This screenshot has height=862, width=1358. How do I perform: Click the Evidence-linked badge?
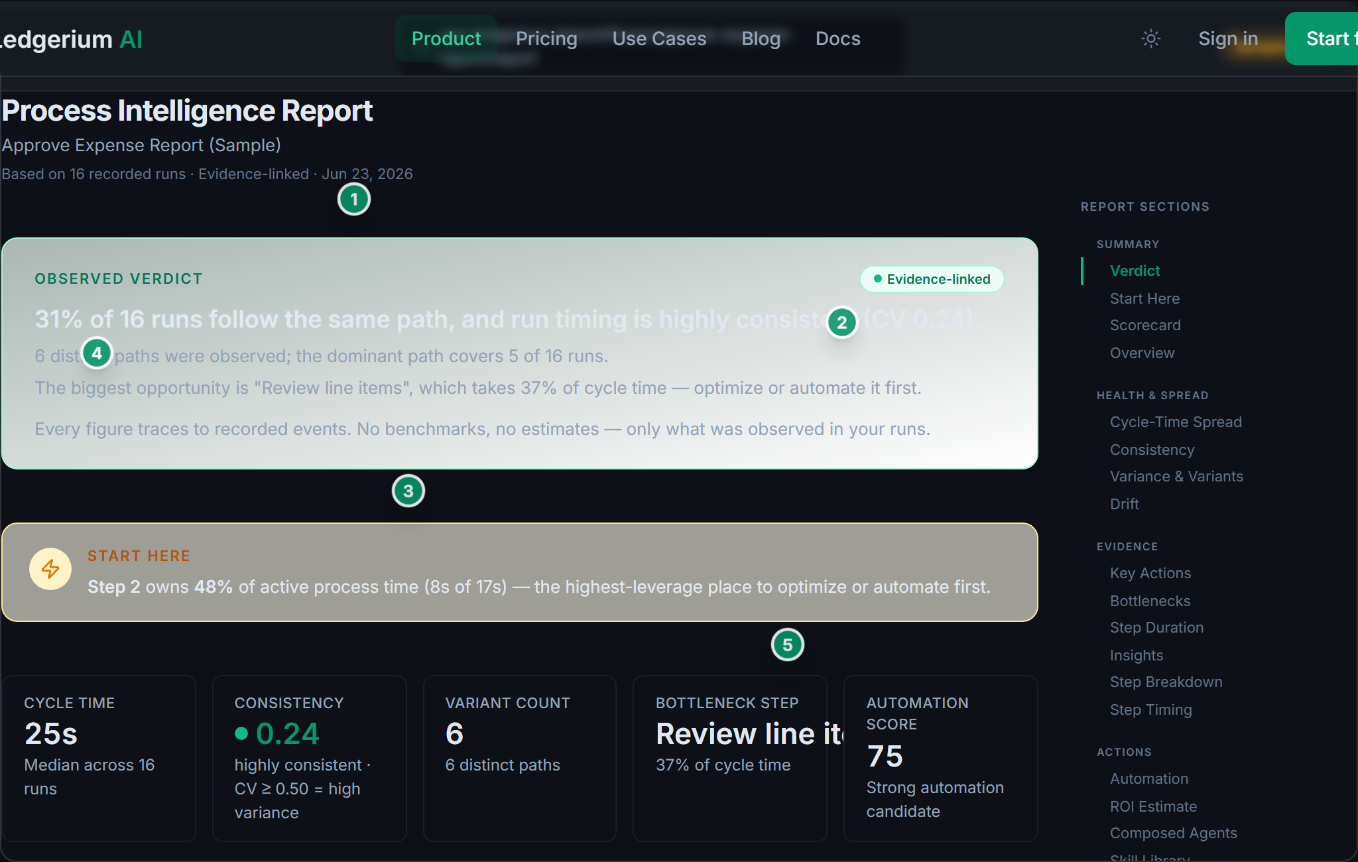click(x=932, y=279)
